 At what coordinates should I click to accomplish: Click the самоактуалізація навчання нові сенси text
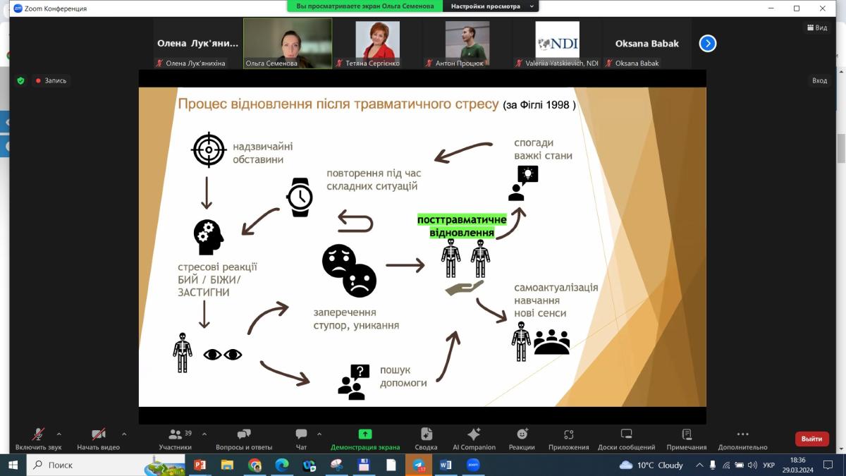[556, 300]
